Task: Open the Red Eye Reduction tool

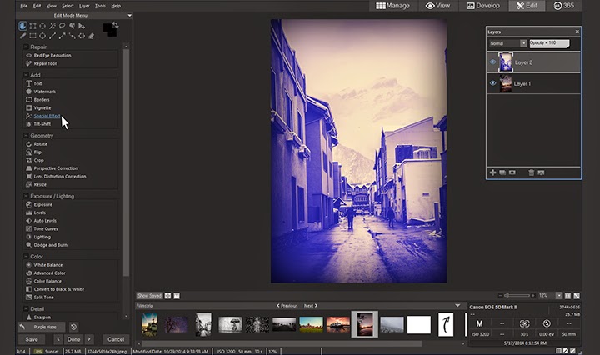Action: [x=50, y=56]
